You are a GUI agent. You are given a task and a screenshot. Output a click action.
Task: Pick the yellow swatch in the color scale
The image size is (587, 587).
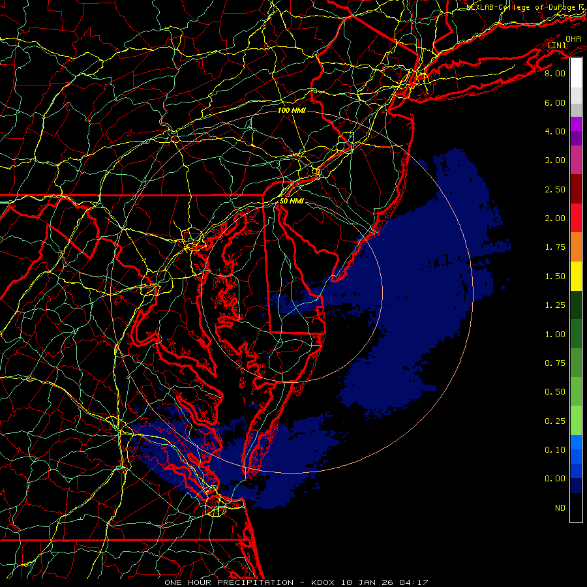(576, 277)
